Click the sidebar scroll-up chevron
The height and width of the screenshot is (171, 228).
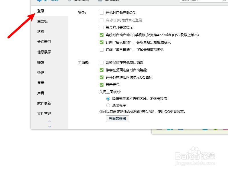pos(50,121)
